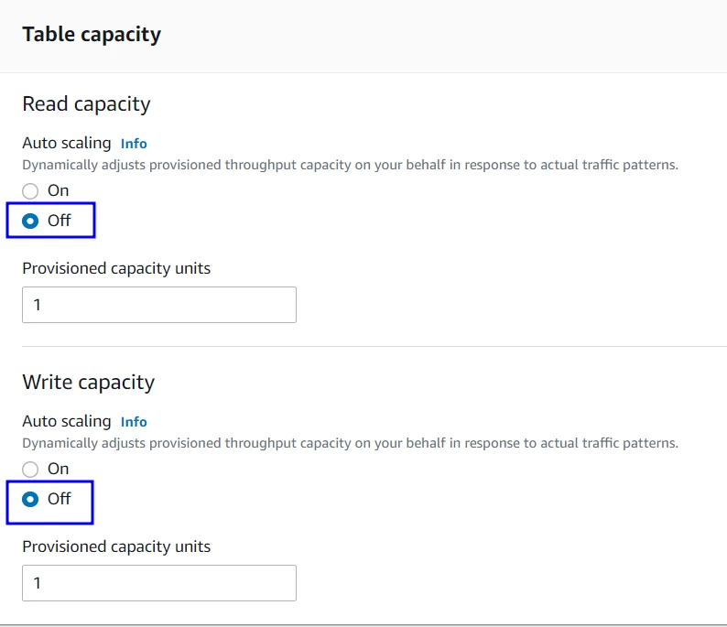Click auto scaling description text under Read capacity
This screenshot has width=727, height=627.
350,166
